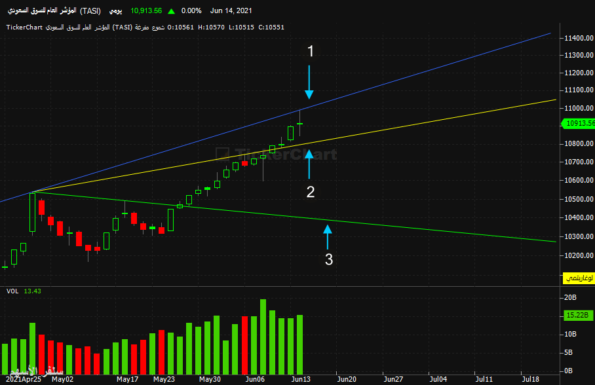Click the cyan up arrow above number 2
This screenshot has height=385, width=595.
[x=309, y=164]
